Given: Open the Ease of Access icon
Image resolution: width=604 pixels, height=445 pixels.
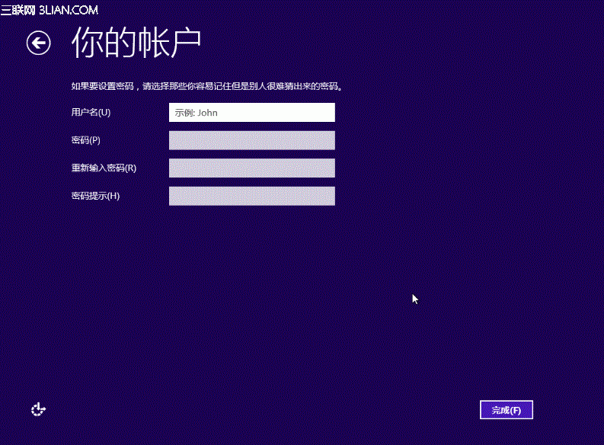Looking at the screenshot, I should click(38, 410).
